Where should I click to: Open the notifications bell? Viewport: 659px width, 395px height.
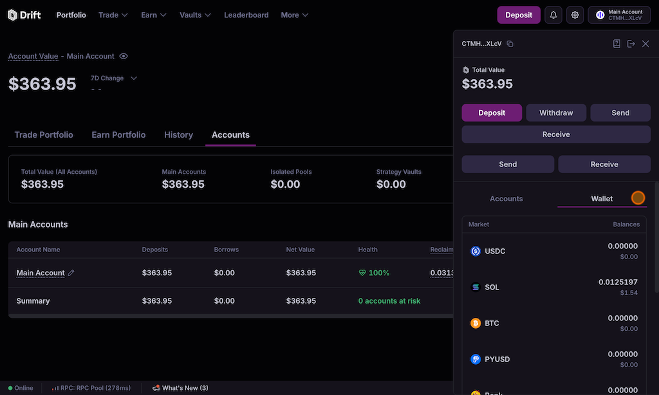click(553, 15)
